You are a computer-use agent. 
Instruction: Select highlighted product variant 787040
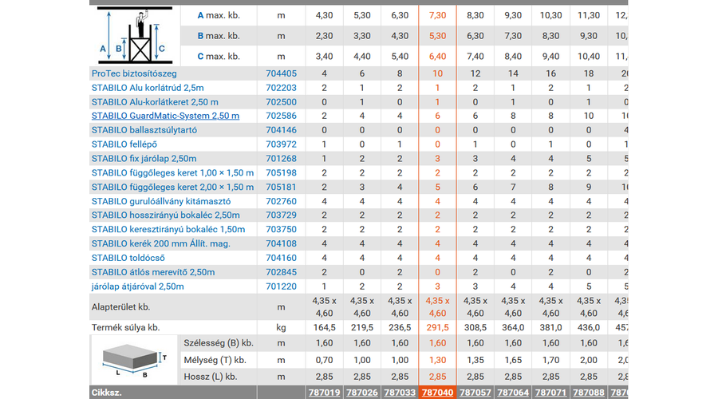pos(437,393)
